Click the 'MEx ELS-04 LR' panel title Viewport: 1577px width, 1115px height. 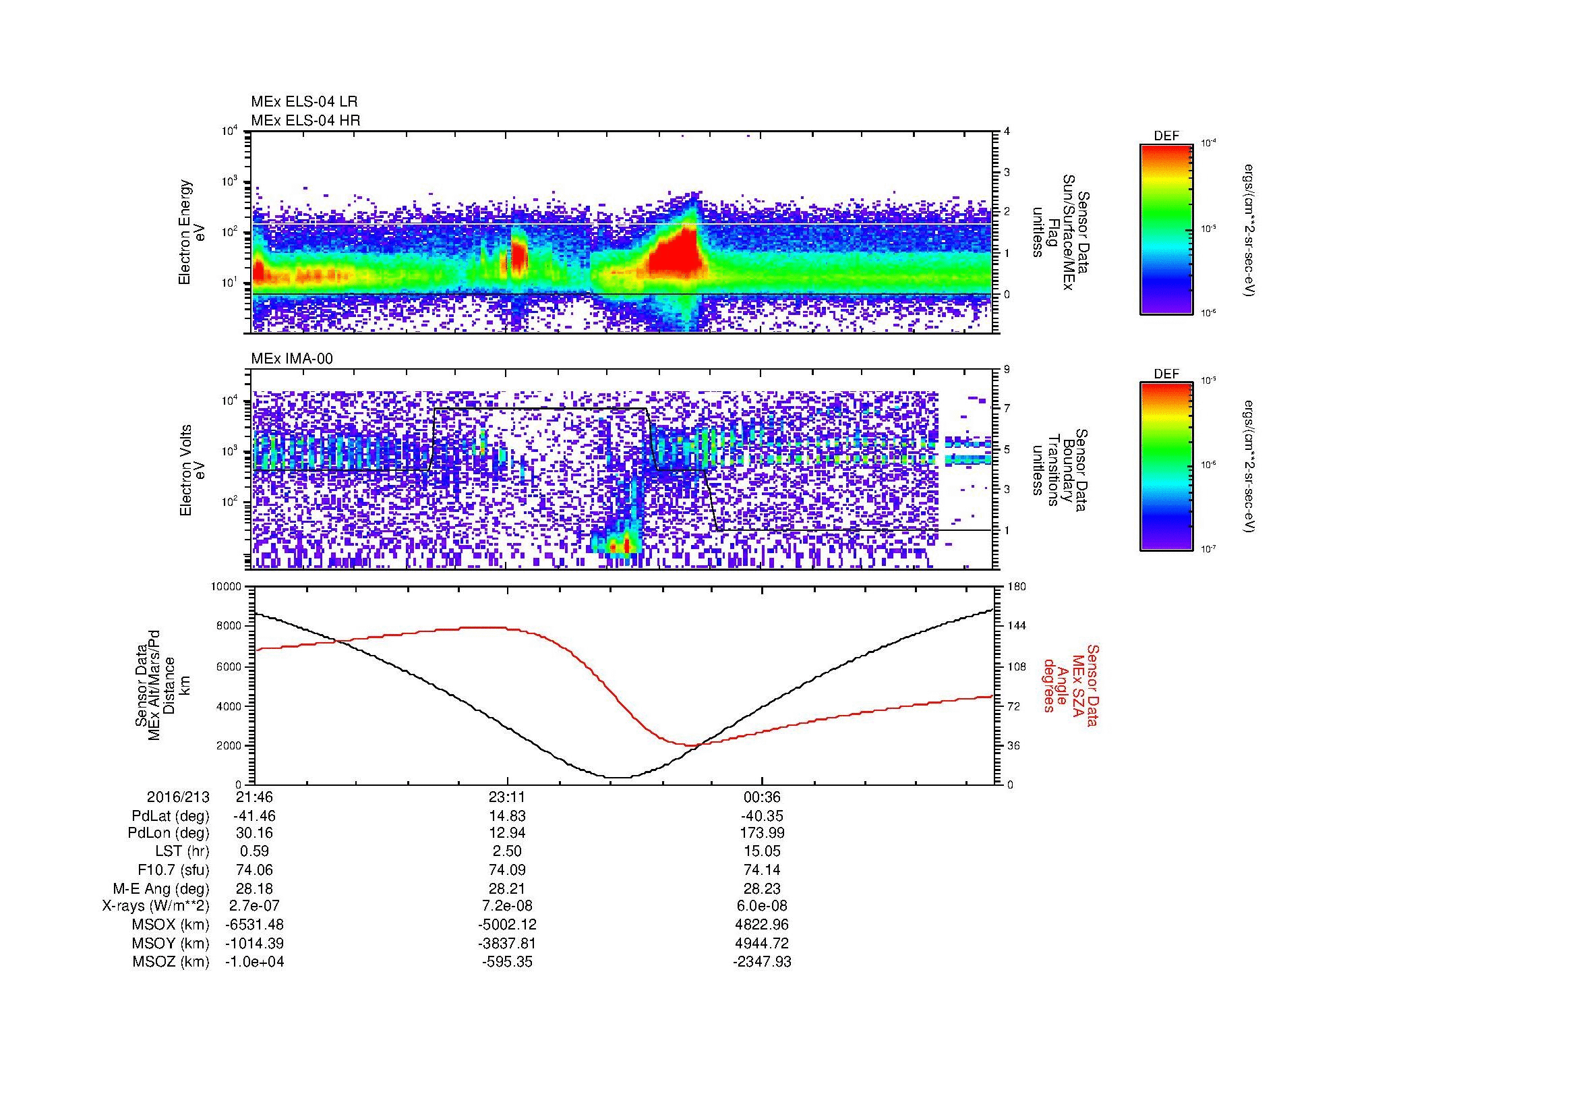(x=304, y=102)
